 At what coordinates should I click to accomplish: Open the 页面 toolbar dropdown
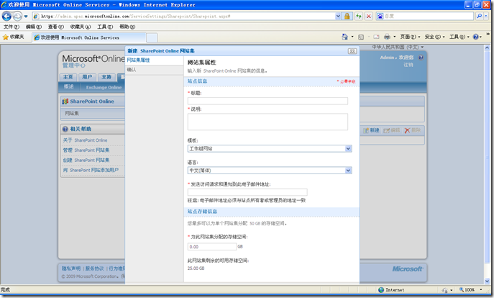coord(410,37)
